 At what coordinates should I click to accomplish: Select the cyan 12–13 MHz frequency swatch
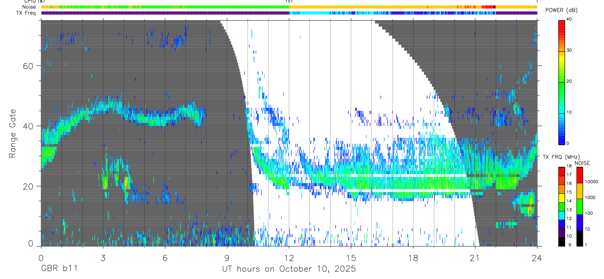[562, 215]
